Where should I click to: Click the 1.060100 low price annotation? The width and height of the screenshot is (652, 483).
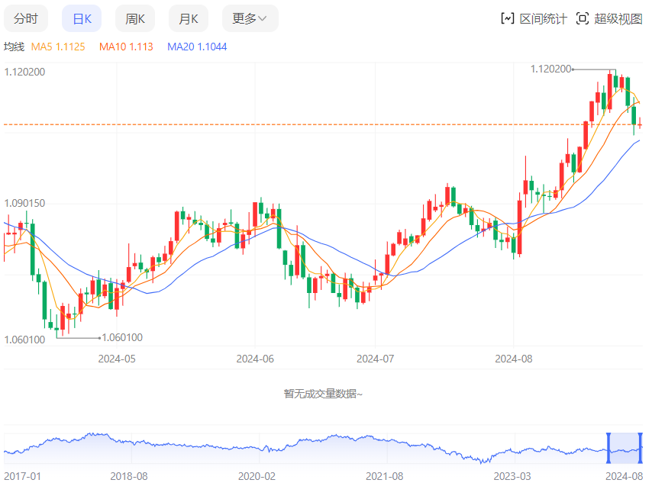point(122,337)
